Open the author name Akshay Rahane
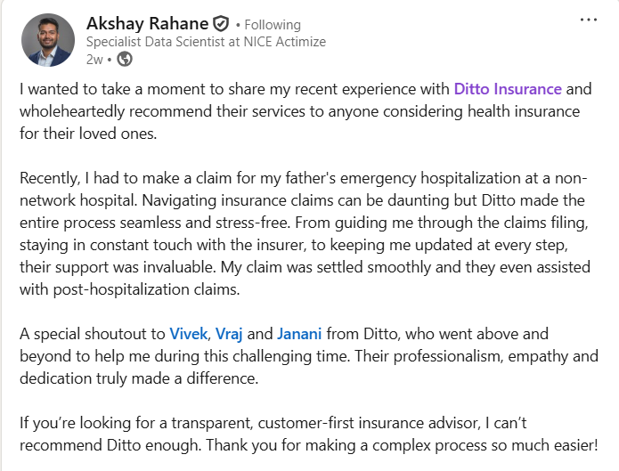 (x=148, y=24)
